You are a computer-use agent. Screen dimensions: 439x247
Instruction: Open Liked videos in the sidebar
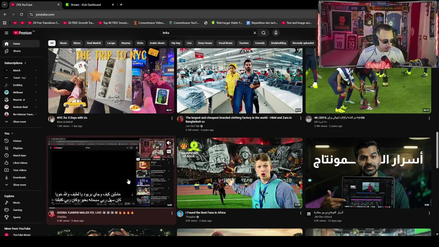(x=20, y=163)
